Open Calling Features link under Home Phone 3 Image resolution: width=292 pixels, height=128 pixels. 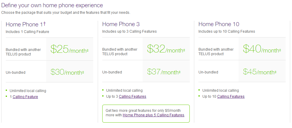pos(132,96)
